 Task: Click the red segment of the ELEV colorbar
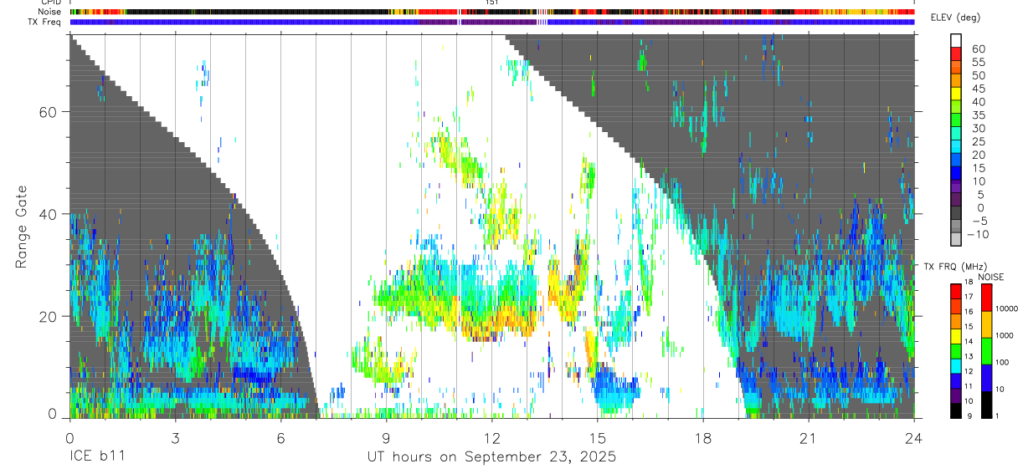click(955, 54)
